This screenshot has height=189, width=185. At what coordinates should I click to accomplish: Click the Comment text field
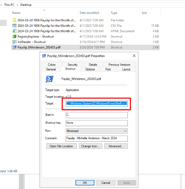click(x=96, y=138)
